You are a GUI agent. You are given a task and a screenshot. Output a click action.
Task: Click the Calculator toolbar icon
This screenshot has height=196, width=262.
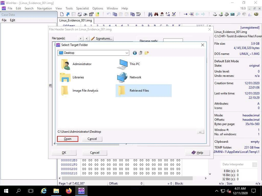point(232,14)
